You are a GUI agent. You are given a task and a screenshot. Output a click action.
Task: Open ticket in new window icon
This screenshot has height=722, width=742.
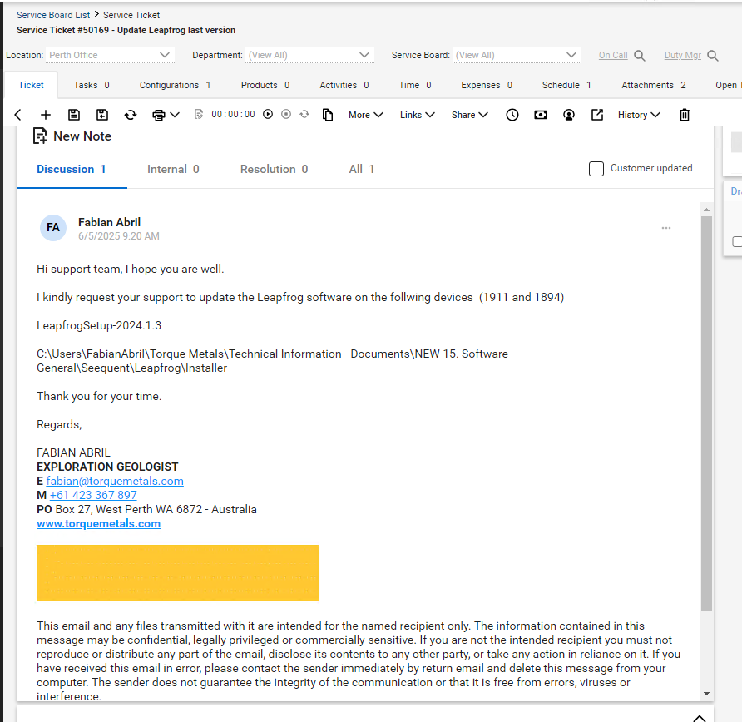(x=597, y=115)
